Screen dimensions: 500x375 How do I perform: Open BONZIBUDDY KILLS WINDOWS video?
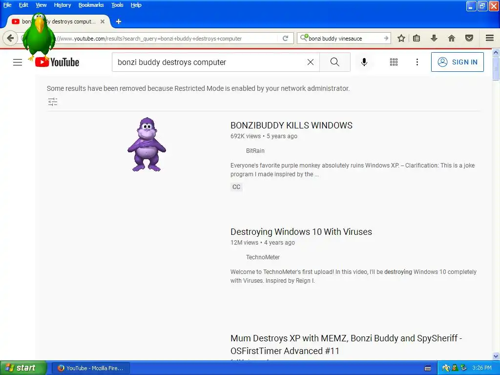[292, 125]
